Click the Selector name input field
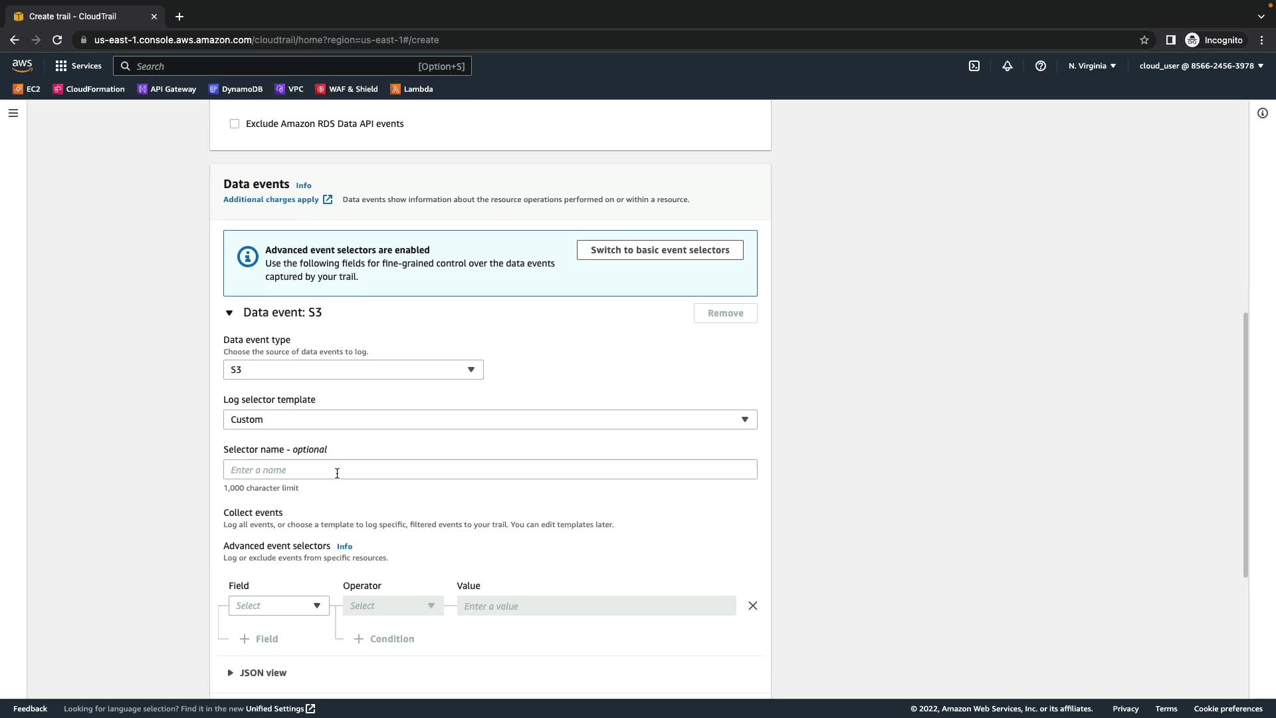Viewport: 1276px width, 718px height. coord(490,470)
